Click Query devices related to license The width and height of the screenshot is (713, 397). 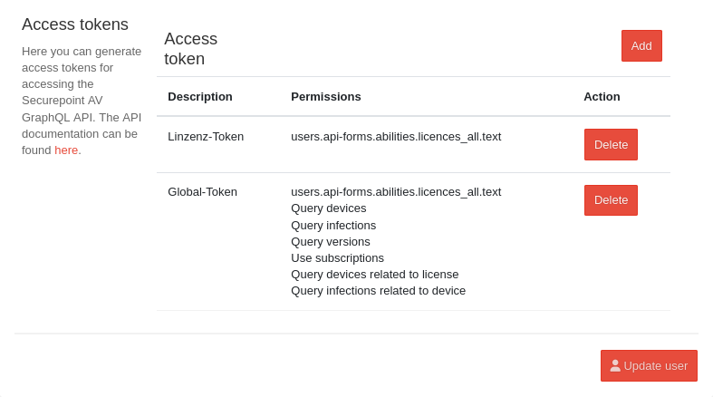tap(375, 274)
